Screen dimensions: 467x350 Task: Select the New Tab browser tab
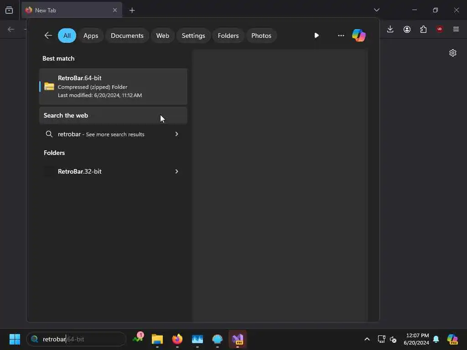[x=72, y=10]
